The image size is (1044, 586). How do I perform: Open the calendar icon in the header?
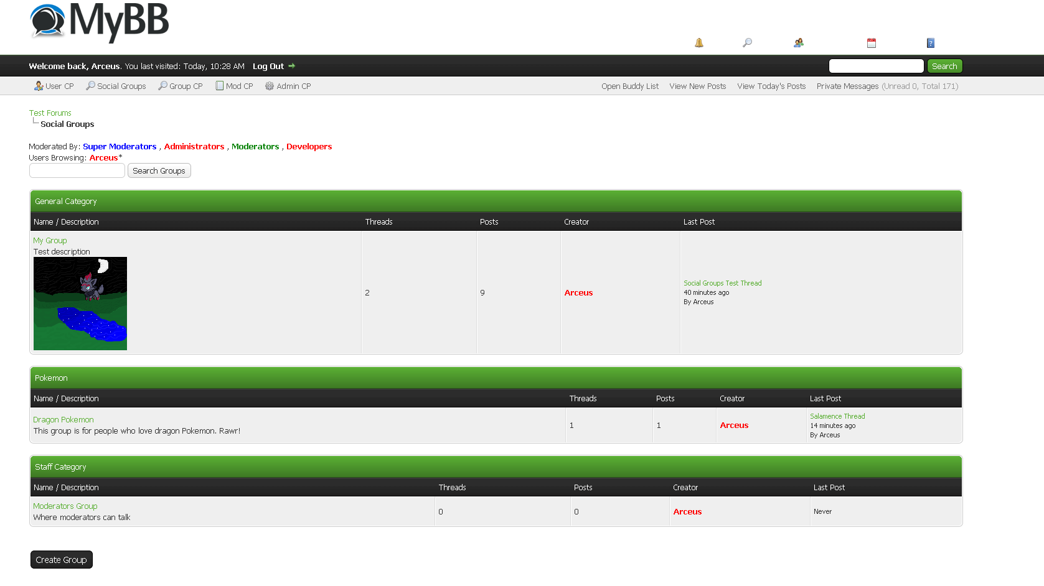[872, 43]
